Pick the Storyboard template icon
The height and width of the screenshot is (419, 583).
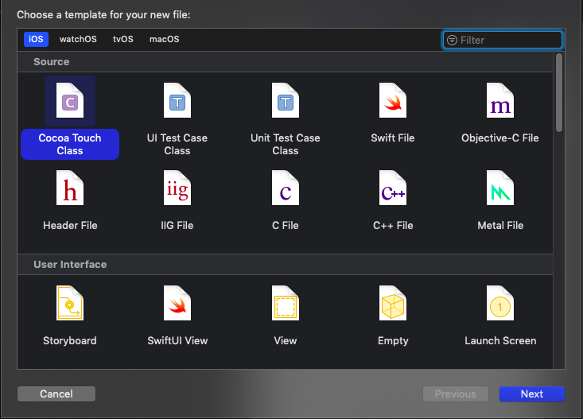[70, 304]
